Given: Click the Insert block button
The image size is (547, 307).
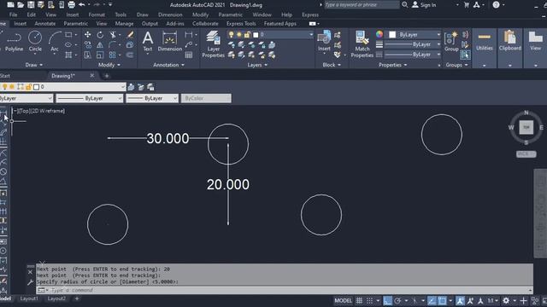Looking at the screenshot, I should click(324, 42).
